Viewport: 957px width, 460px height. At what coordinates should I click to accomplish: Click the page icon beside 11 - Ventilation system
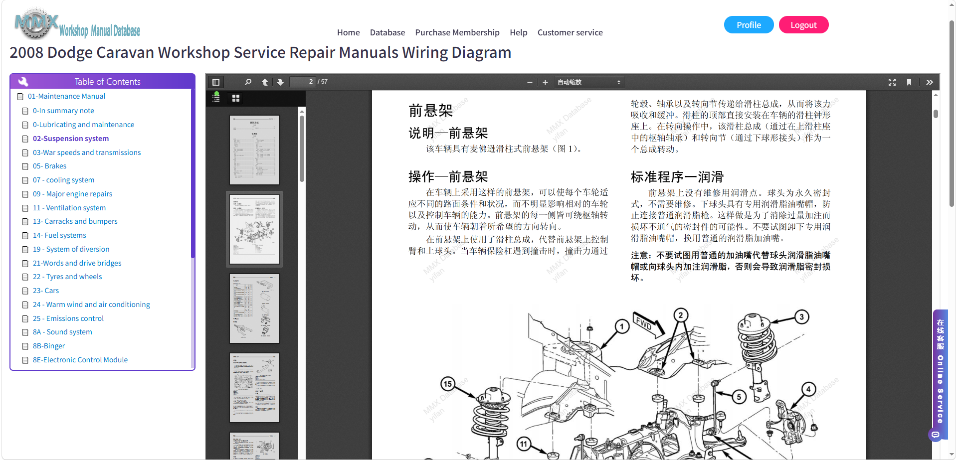[25, 208]
